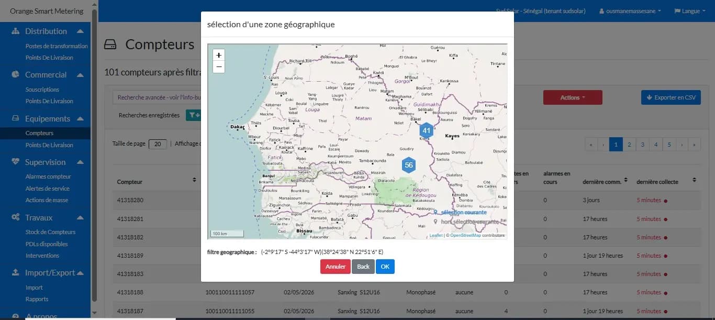Screen dimensions: 715x320
Task: Go to page 2 of results
Action: (x=629, y=145)
